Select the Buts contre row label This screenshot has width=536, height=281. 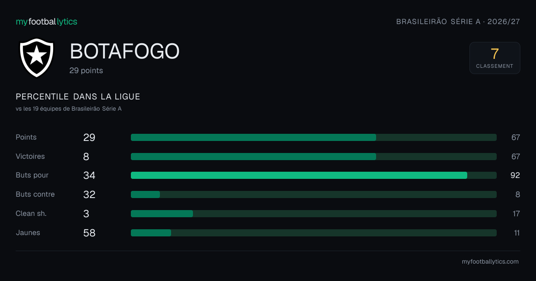[35, 194]
